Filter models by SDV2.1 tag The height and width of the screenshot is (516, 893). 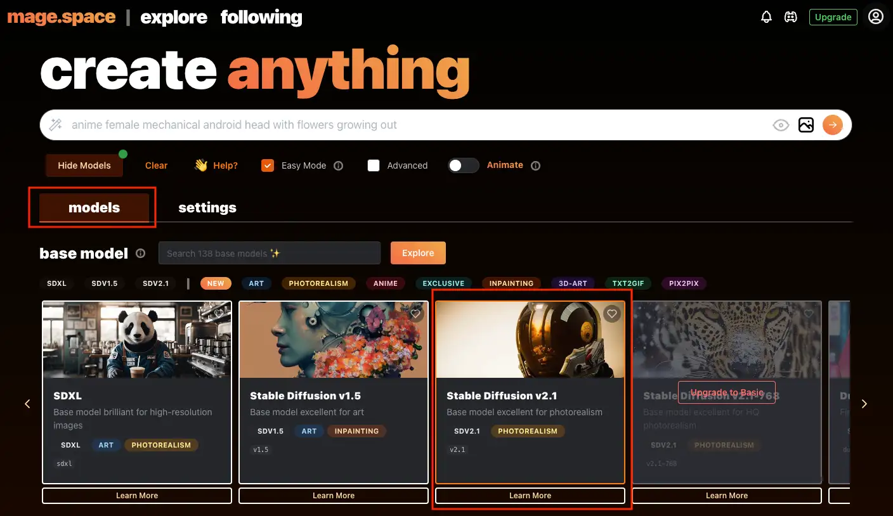155,283
